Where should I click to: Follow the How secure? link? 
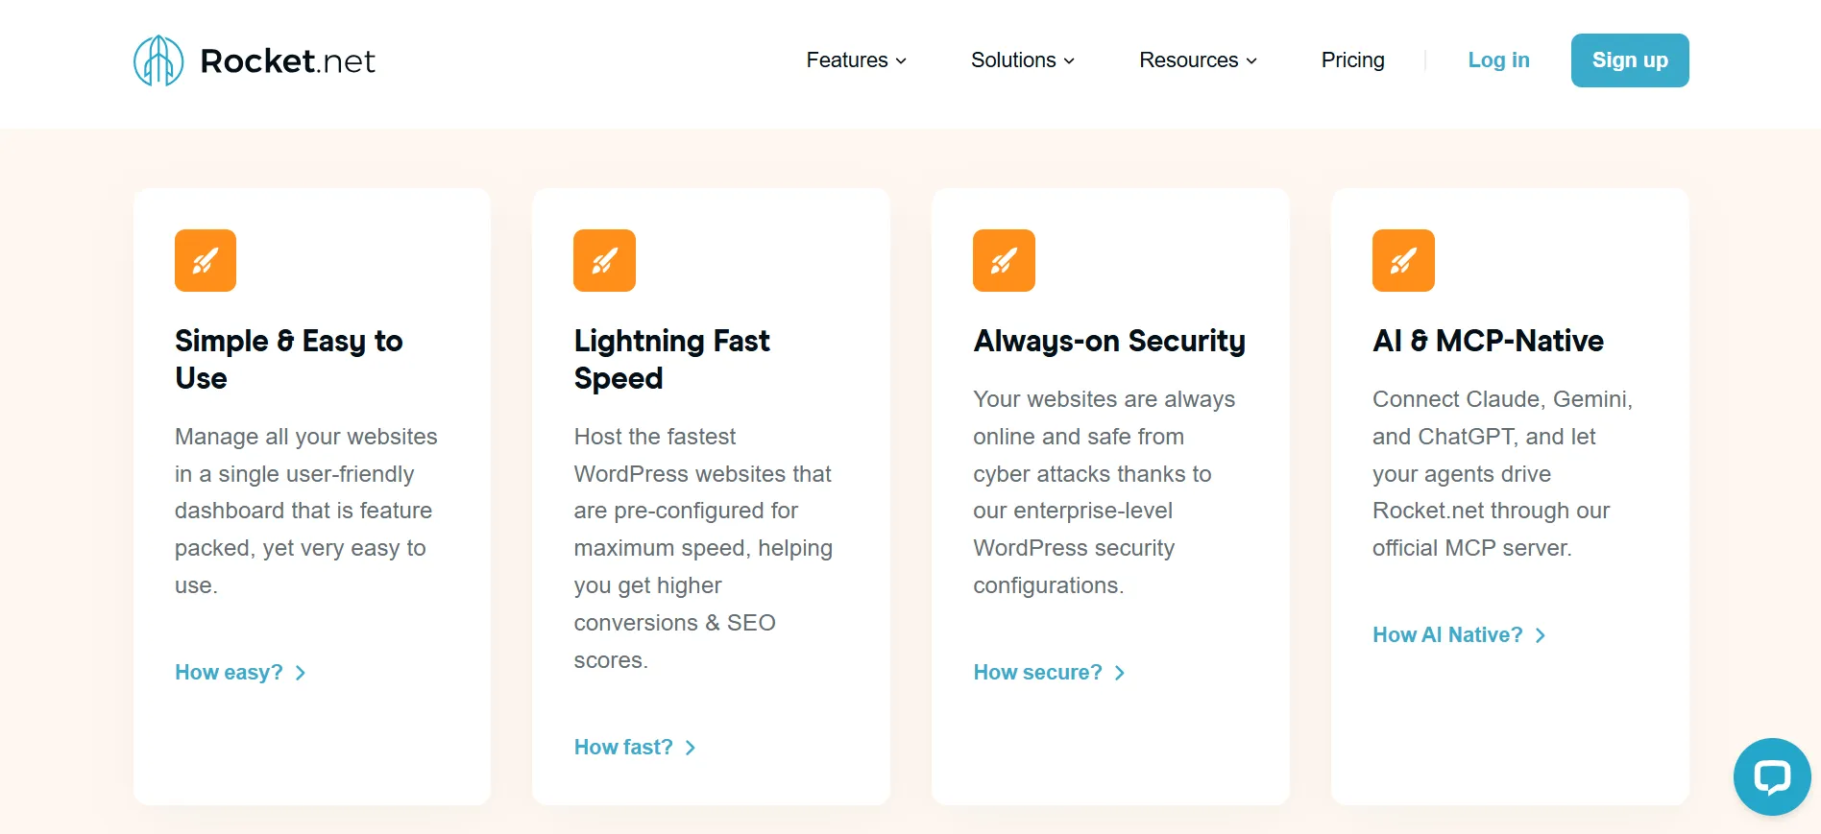click(x=1049, y=673)
